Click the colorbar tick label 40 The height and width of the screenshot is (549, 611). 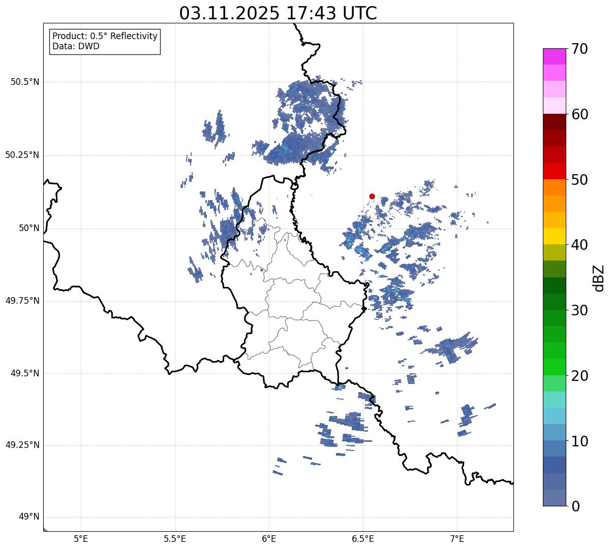point(579,245)
